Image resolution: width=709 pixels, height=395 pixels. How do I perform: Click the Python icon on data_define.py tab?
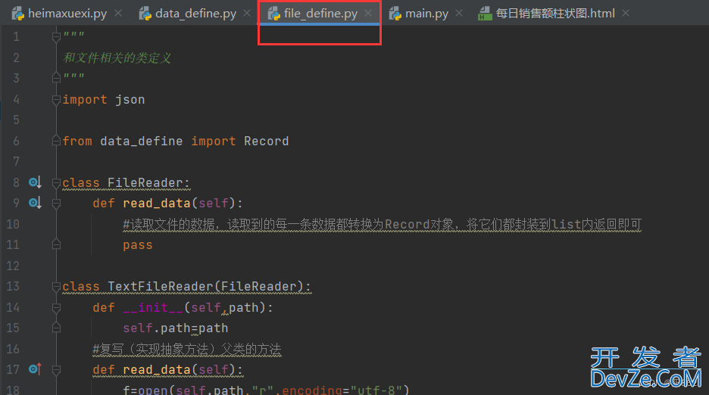click(x=145, y=14)
